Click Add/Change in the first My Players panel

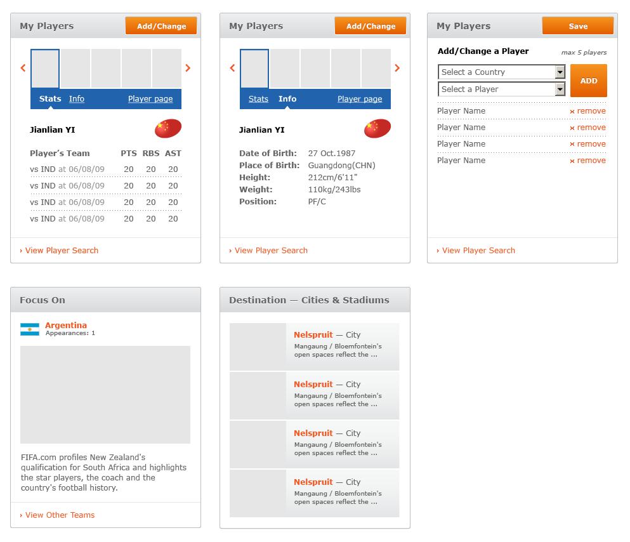click(161, 26)
